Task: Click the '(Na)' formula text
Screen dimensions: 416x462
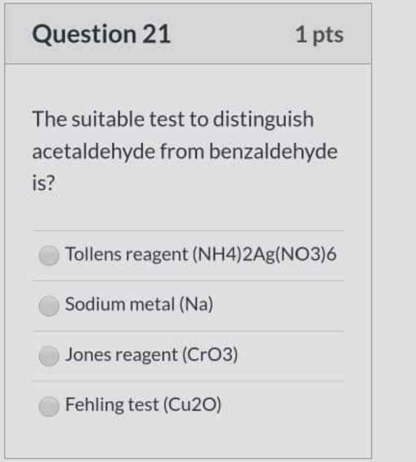Action: [x=196, y=305]
